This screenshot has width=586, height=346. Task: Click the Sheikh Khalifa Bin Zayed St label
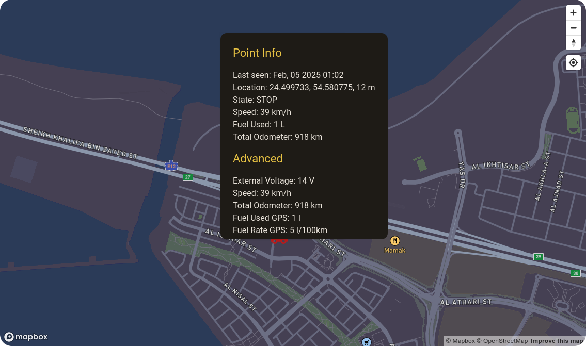(81, 142)
